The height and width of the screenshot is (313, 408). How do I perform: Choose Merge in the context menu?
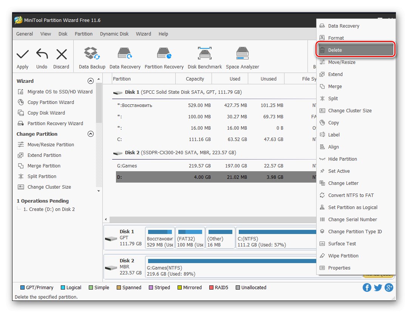[x=355, y=87]
